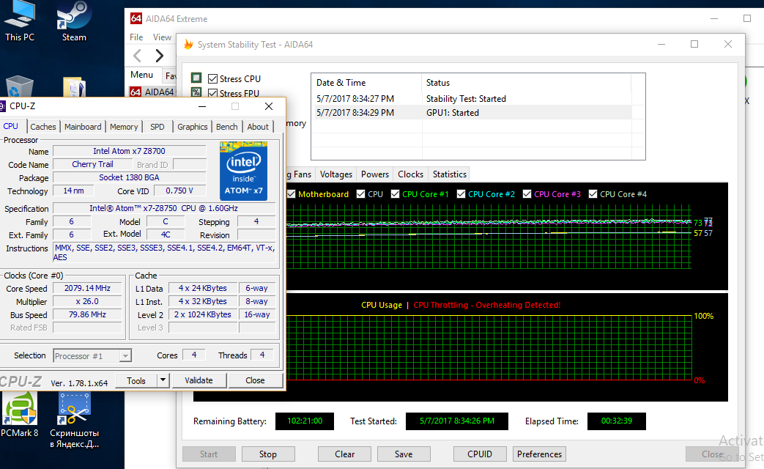Expand the Tools dropdown arrow in CPU-Z
This screenshot has width=764, height=469.
(x=163, y=380)
